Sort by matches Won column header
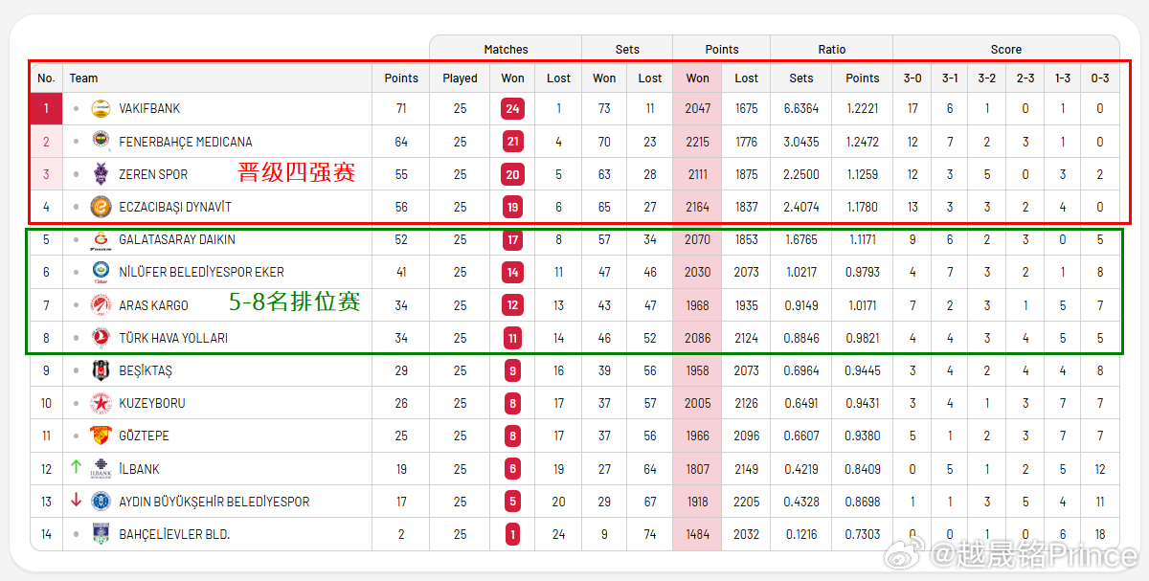The height and width of the screenshot is (581, 1149). click(512, 78)
